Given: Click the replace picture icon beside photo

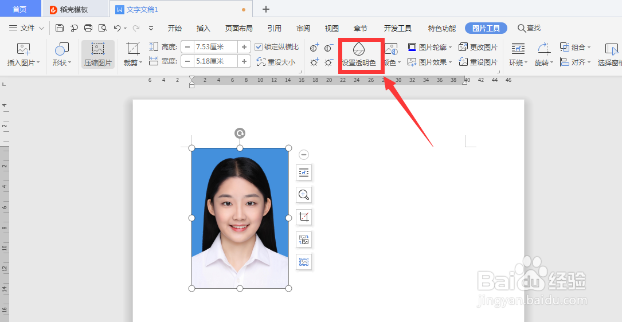Looking at the screenshot, I should 304,239.
